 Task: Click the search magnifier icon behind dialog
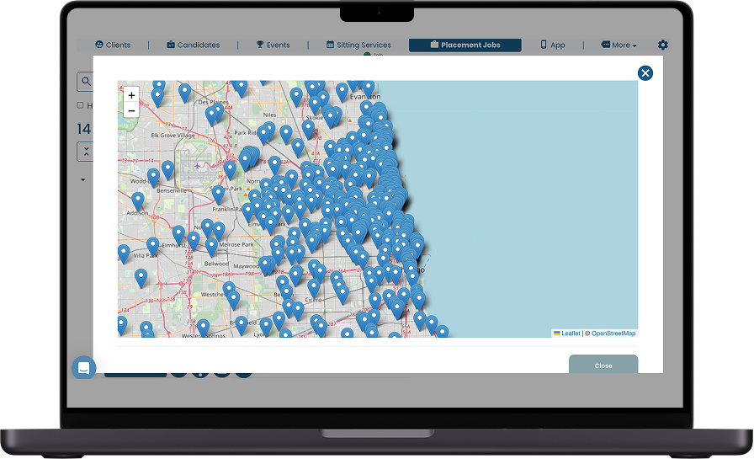(x=86, y=82)
